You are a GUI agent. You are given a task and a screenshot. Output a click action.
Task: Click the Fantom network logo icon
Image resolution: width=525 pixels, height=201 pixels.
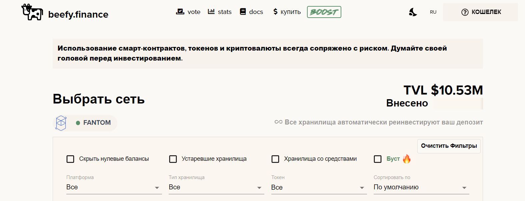click(61, 123)
